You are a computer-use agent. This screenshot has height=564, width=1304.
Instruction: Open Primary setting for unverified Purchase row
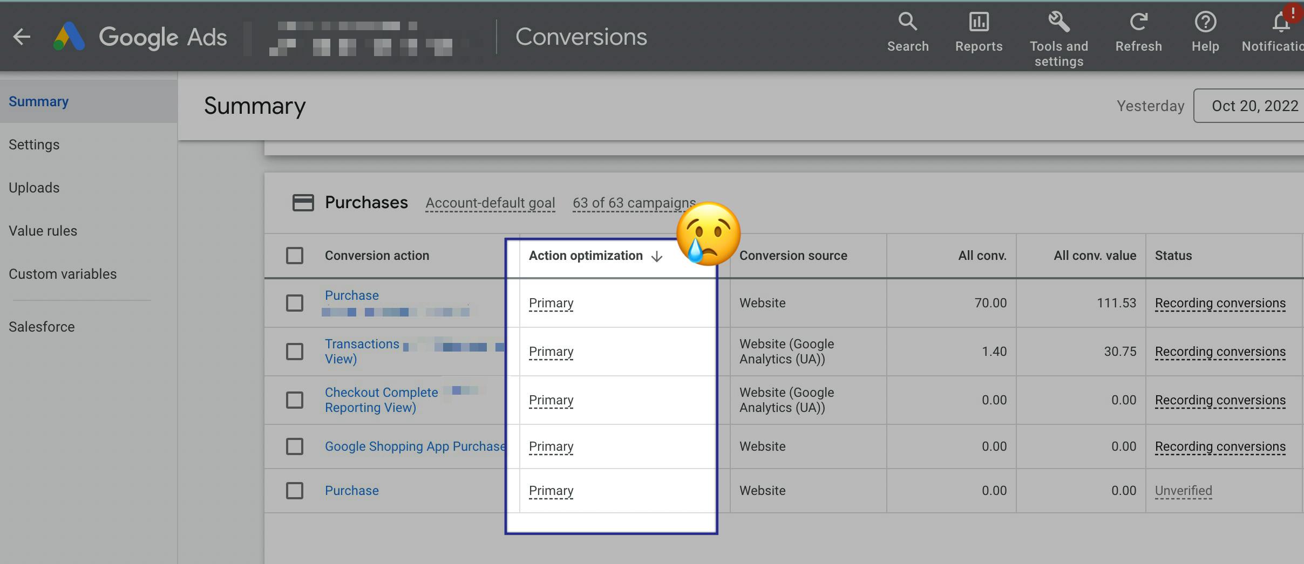(551, 491)
